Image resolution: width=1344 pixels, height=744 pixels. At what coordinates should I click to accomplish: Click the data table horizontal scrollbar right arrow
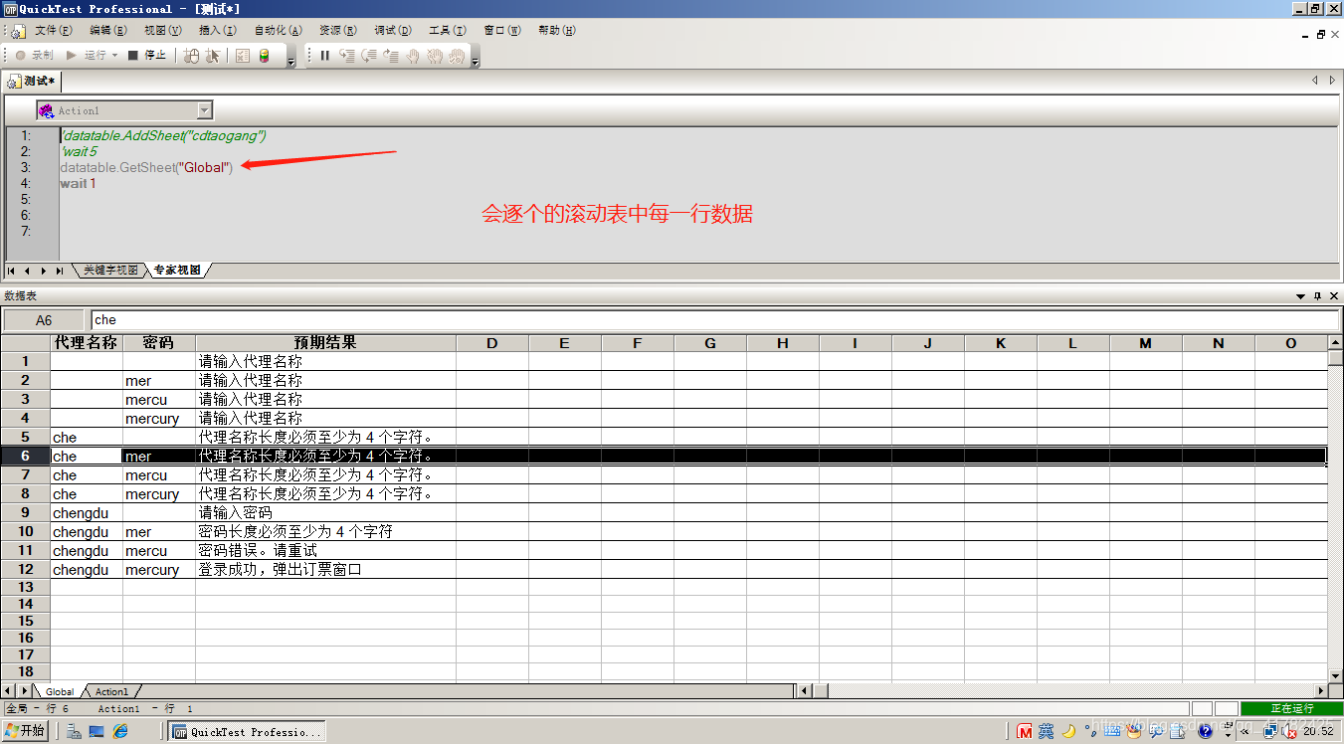pos(1321,690)
